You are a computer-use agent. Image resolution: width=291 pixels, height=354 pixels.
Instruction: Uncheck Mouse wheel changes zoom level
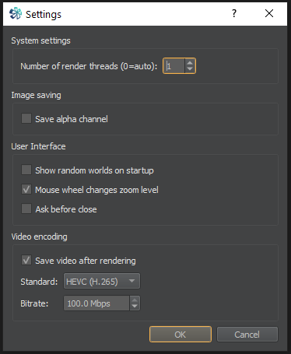click(26, 189)
